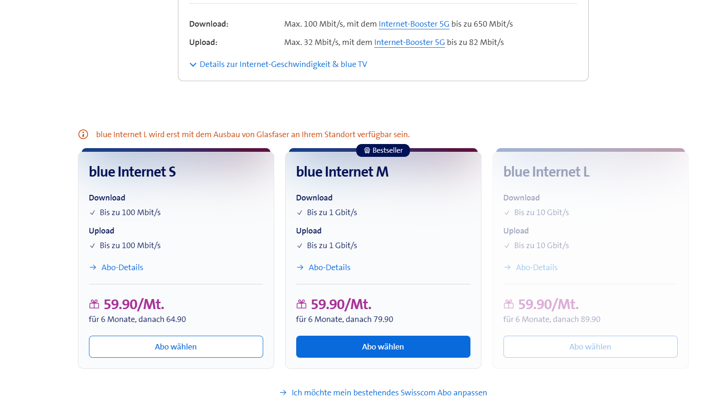
Task: Choose Abo wählen for blue Internet M
Action: click(383, 347)
